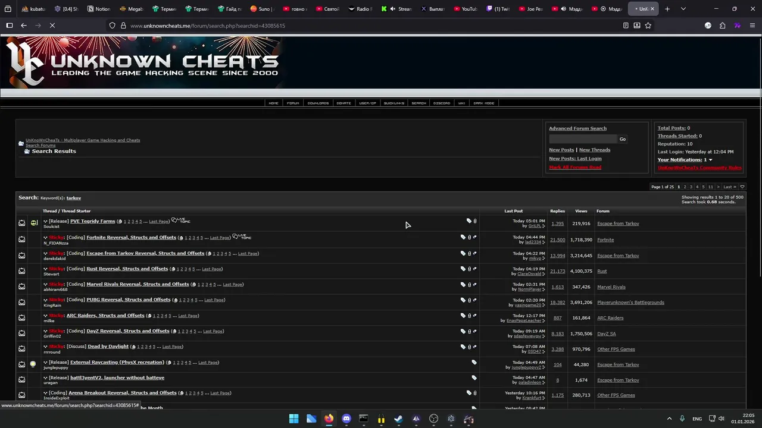Viewport: 762px width, 428px height.
Task: Click the tag icon on Fortnite Reversal row
Action: pyautogui.click(x=463, y=237)
